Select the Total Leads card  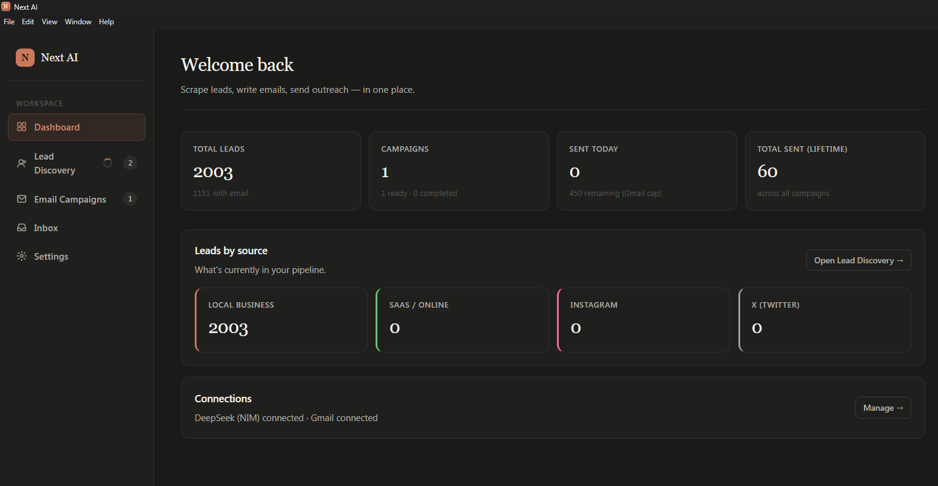click(x=271, y=171)
